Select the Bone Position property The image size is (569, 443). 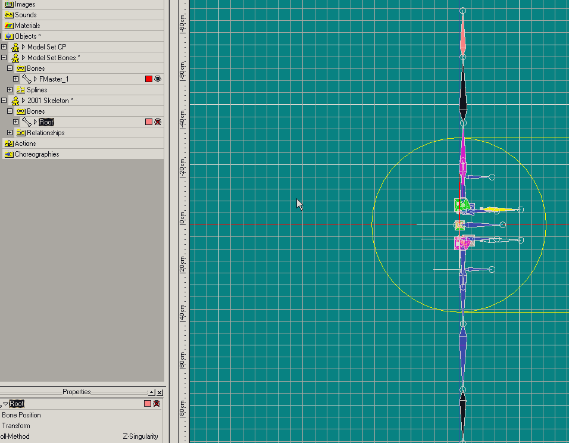click(x=21, y=415)
